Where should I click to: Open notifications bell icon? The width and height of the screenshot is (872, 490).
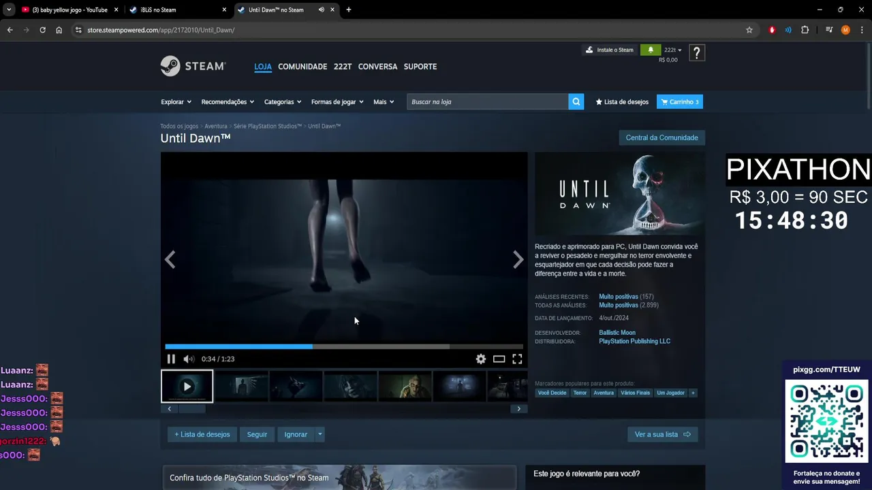[651, 50]
